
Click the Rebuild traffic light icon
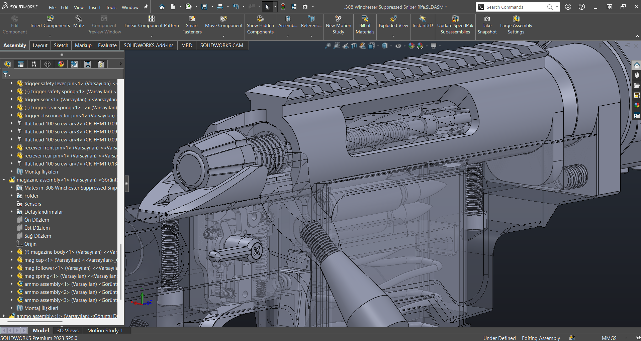point(283,7)
